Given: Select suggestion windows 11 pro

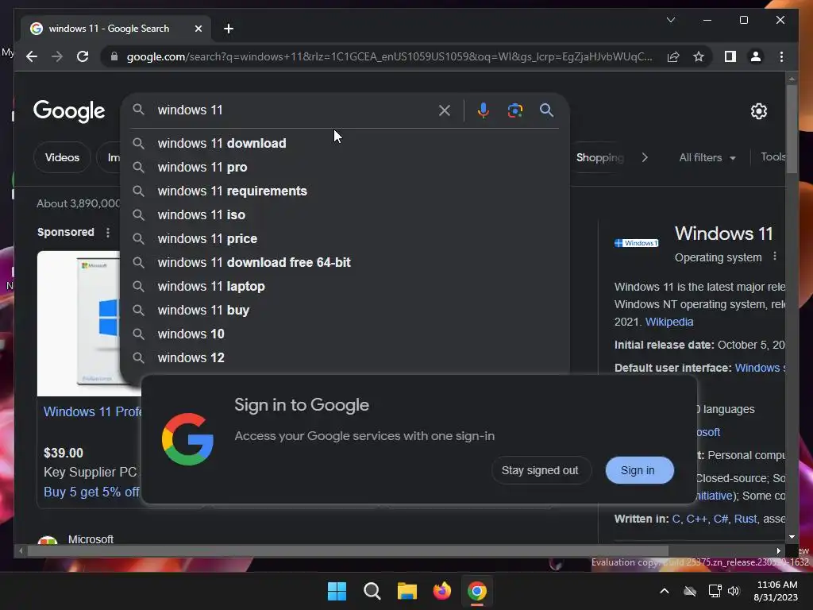Looking at the screenshot, I should pos(345,167).
